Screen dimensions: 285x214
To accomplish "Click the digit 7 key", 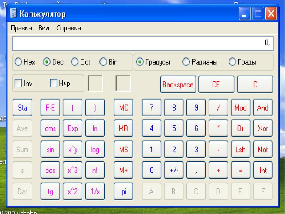I will click(x=151, y=108).
